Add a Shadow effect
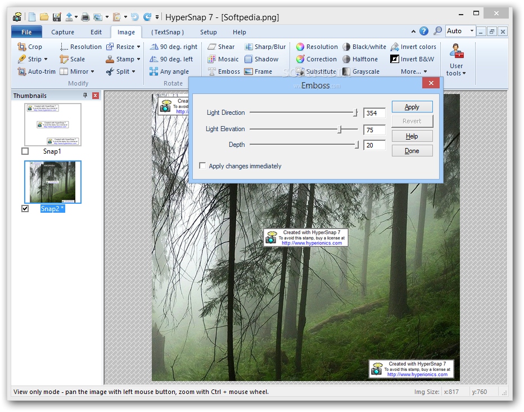The height and width of the screenshot is (412, 524). [261, 59]
